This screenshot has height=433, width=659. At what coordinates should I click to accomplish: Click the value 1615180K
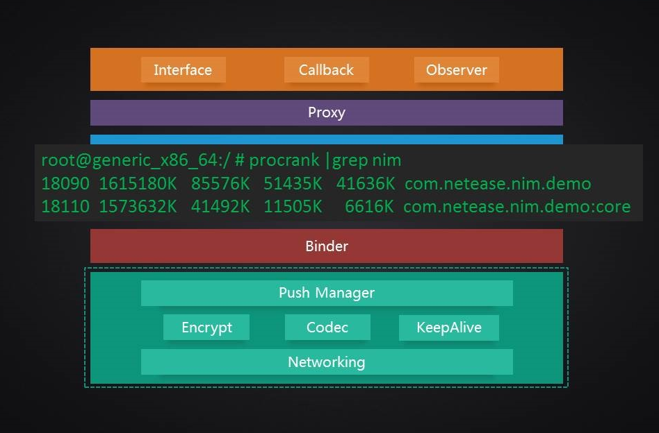tap(138, 184)
